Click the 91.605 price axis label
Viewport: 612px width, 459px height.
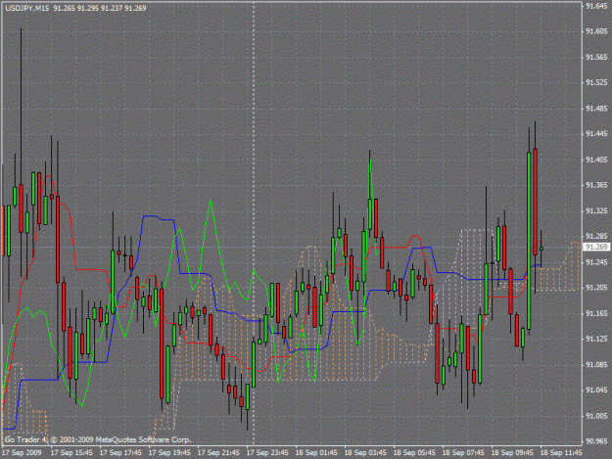[x=596, y=31]
